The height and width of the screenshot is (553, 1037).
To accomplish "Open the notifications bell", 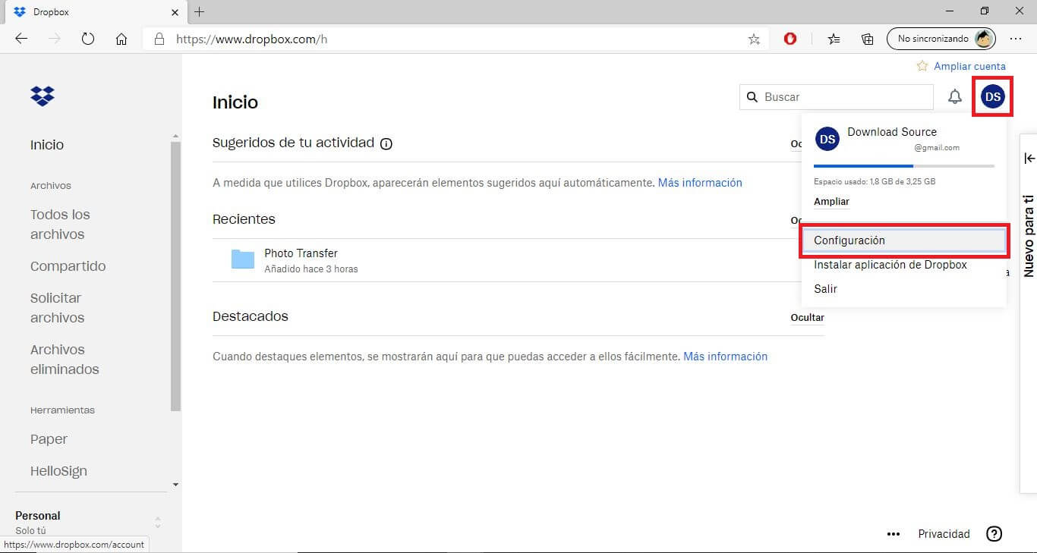I will 955,96.
